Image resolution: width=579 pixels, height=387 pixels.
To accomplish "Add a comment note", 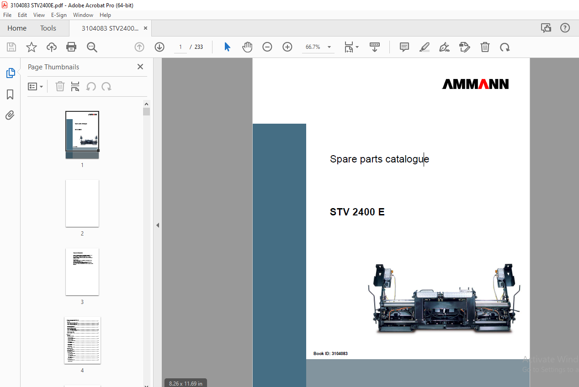I will [404, 47].
